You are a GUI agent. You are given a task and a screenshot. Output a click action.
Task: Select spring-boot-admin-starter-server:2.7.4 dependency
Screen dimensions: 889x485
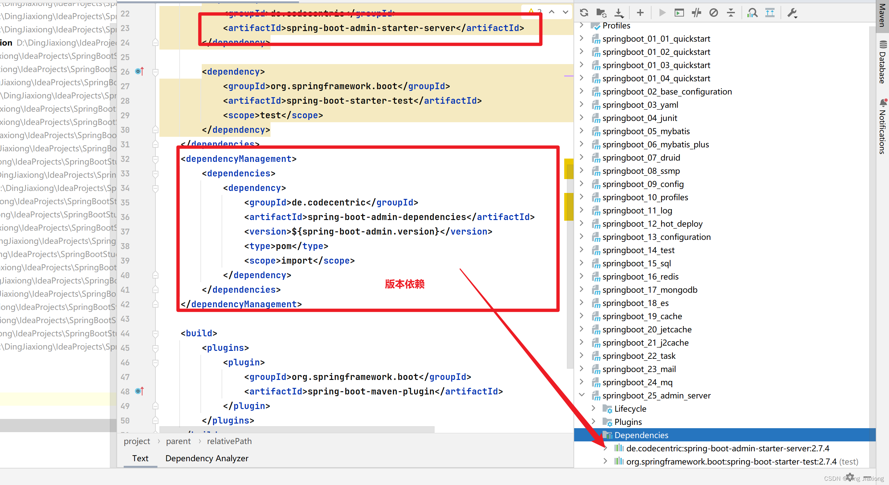[x=728, y=448]
